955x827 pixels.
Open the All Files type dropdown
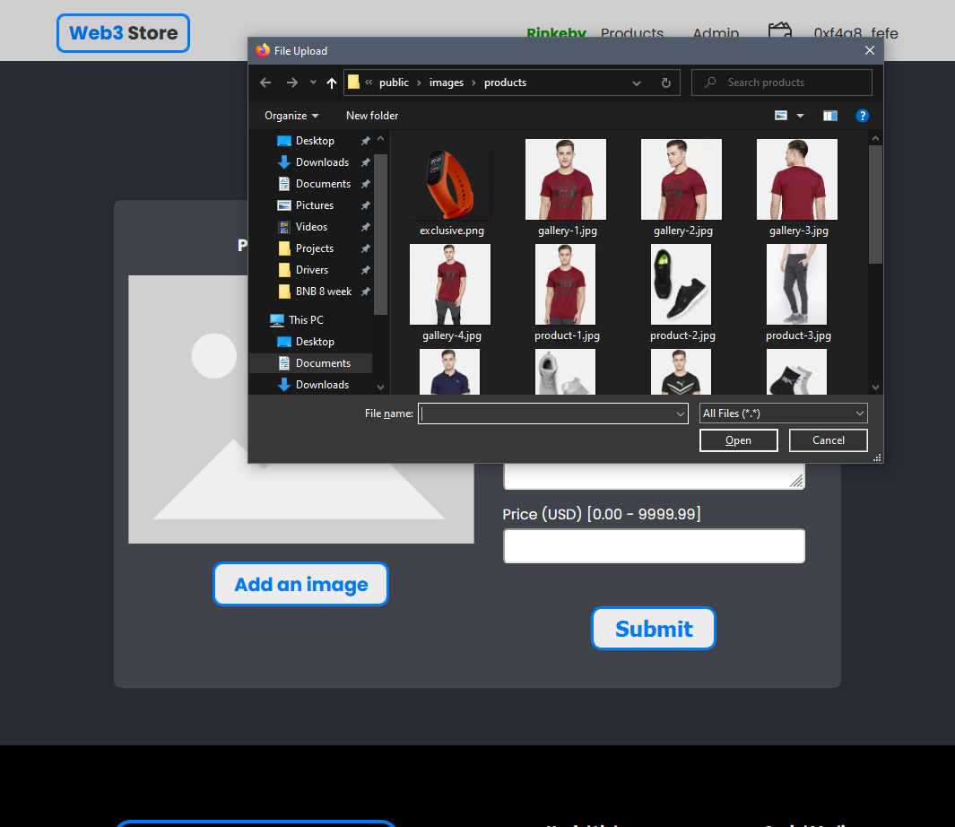783,413
